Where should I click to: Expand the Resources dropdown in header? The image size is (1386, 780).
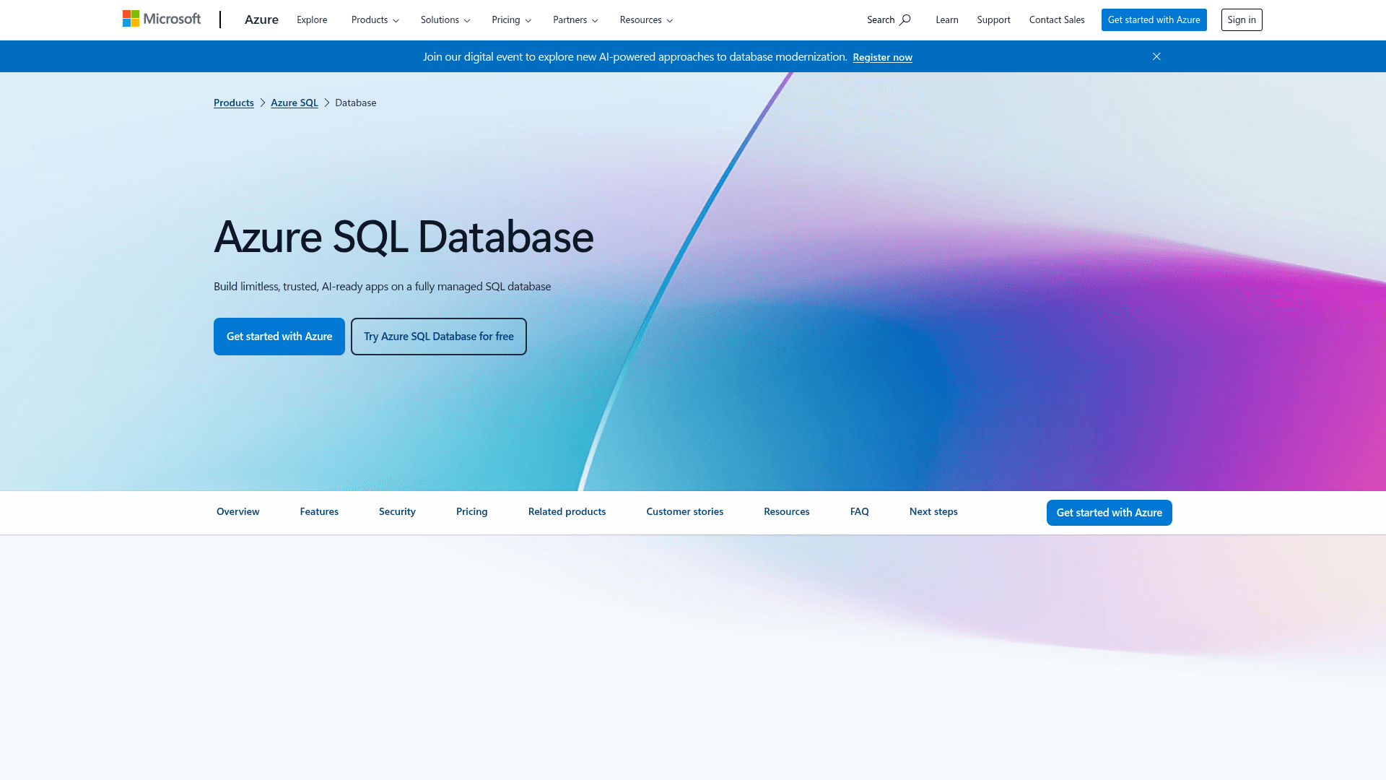click(646, 19)
